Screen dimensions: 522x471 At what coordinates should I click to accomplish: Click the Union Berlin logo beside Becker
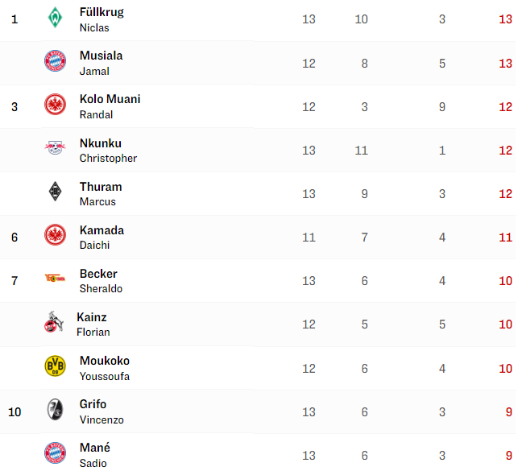[x=55, y=278]
